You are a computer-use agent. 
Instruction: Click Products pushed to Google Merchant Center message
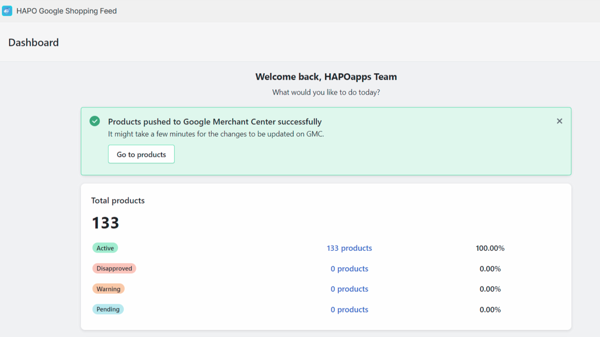(215, 122)
